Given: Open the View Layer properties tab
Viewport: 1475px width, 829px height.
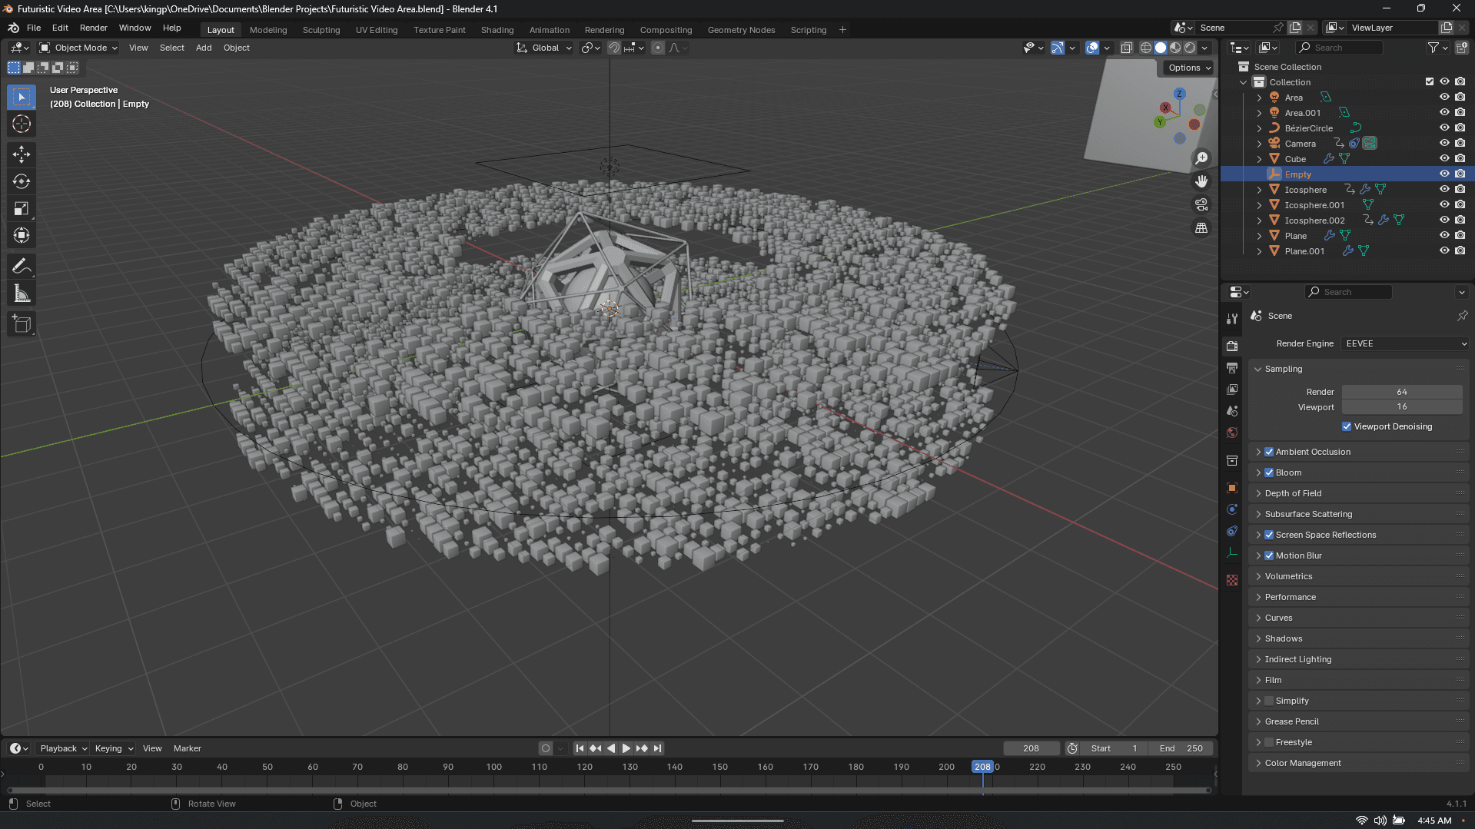Looking at the screenshot, I should click(x=1232, y=390).
